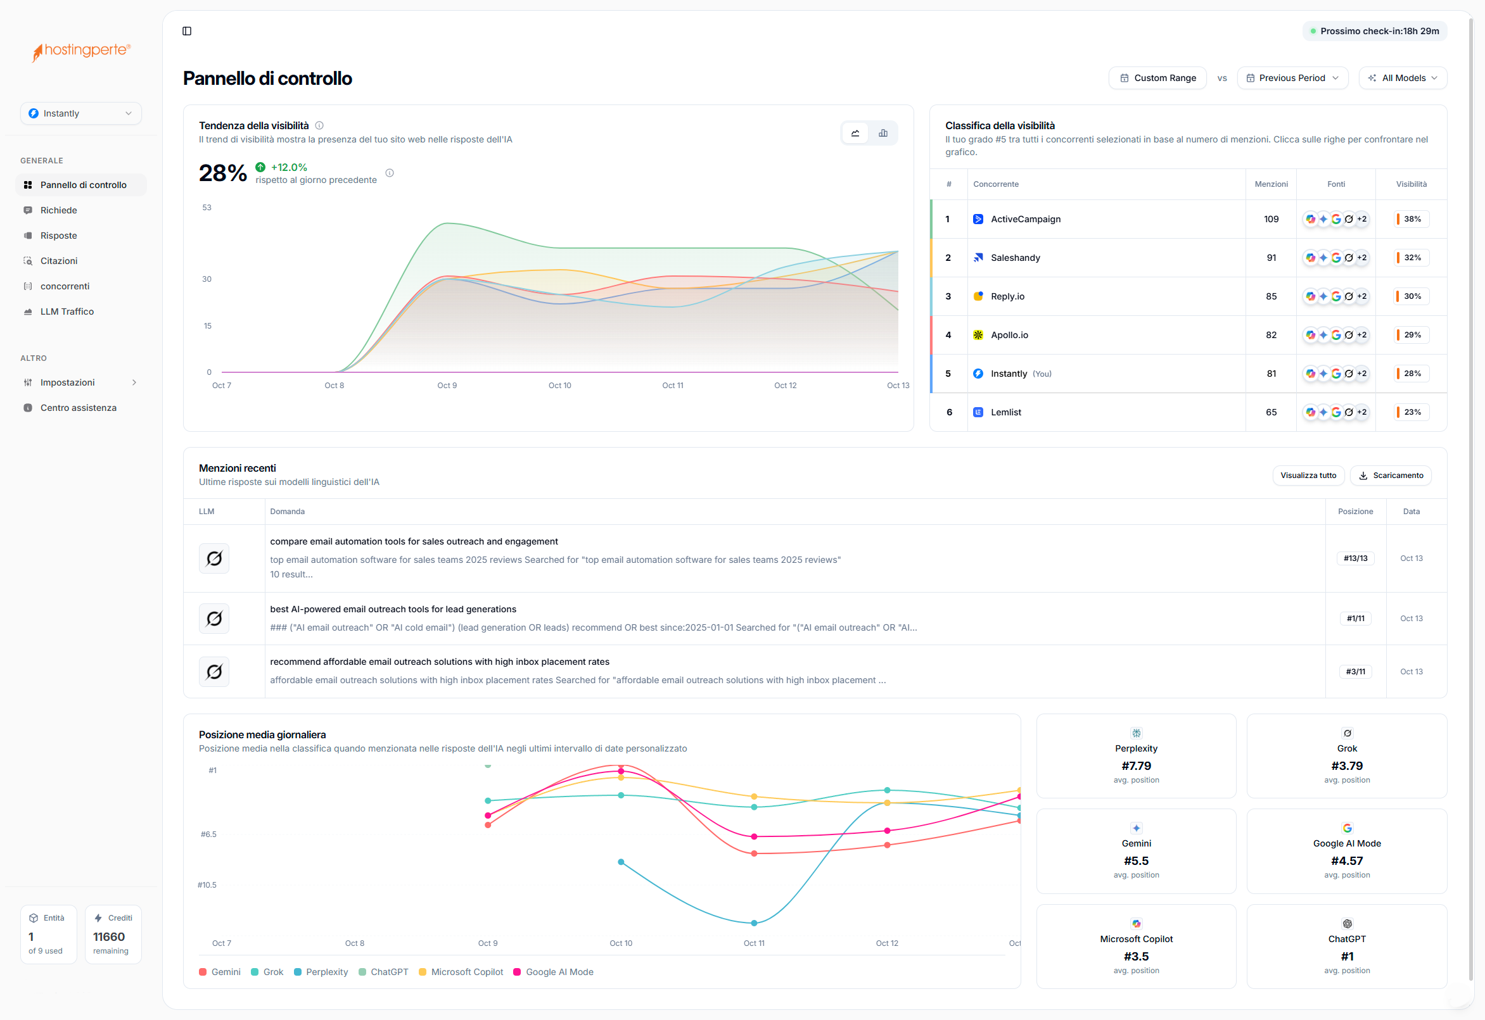Select the ActiveCampaign row in the ranking
The width and height of the screenshot is (1485, 1020).
tap(1025, 219)
